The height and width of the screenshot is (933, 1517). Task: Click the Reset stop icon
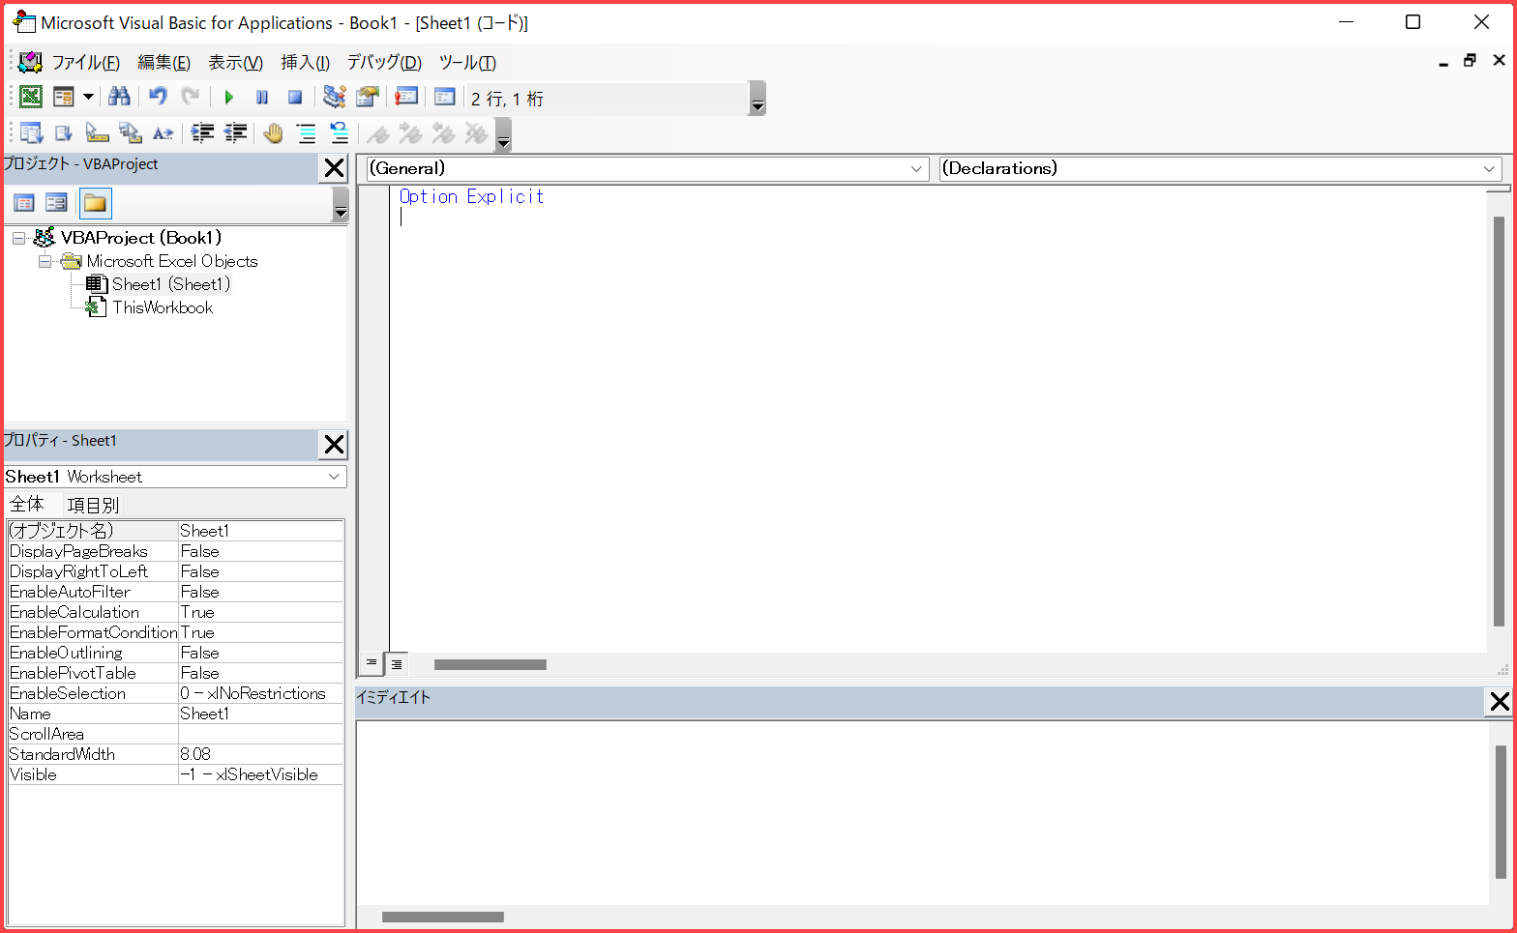[295, 97]
